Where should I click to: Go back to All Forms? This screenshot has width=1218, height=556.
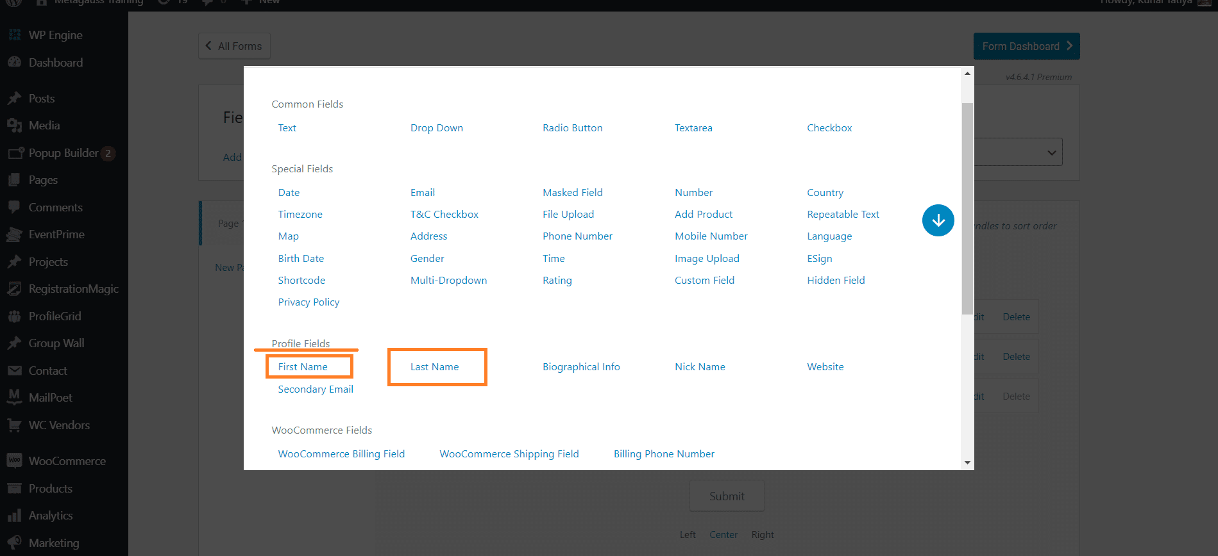[x=234, y=46]
